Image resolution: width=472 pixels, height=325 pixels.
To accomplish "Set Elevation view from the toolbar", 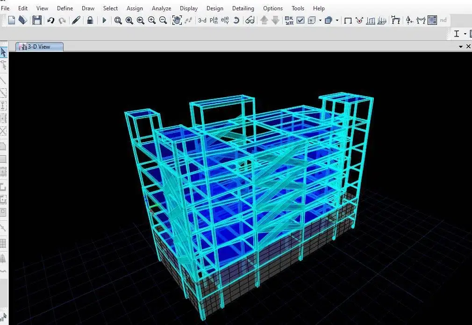I will [225, 20].
